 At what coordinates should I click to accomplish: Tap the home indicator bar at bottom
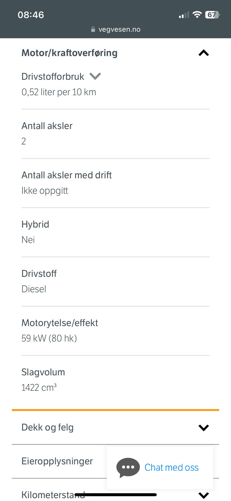click(116, 495)
